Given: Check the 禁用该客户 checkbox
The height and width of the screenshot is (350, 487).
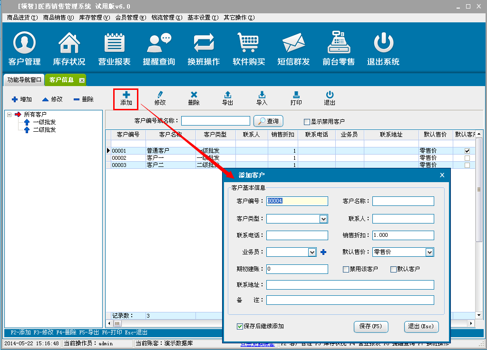Looking at the screenshot, I should (x=346, y=269).
